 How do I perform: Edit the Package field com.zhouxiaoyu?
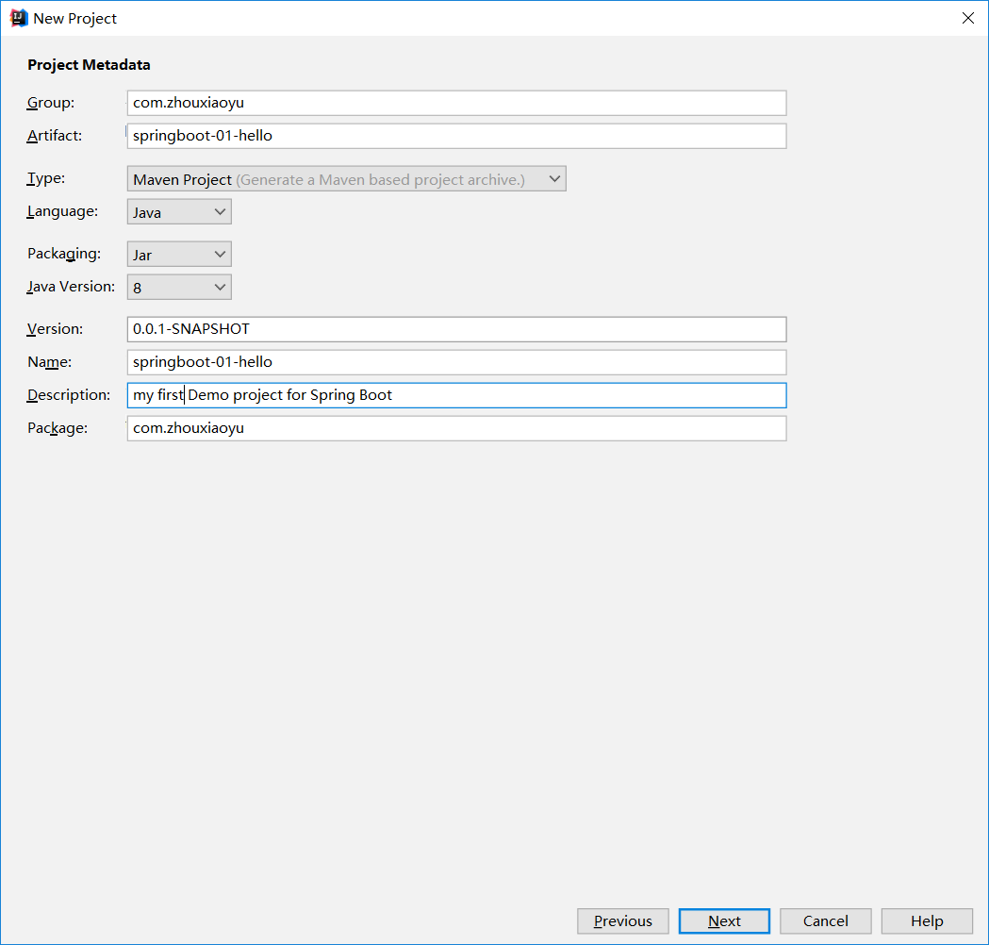[x=456, y=428]
